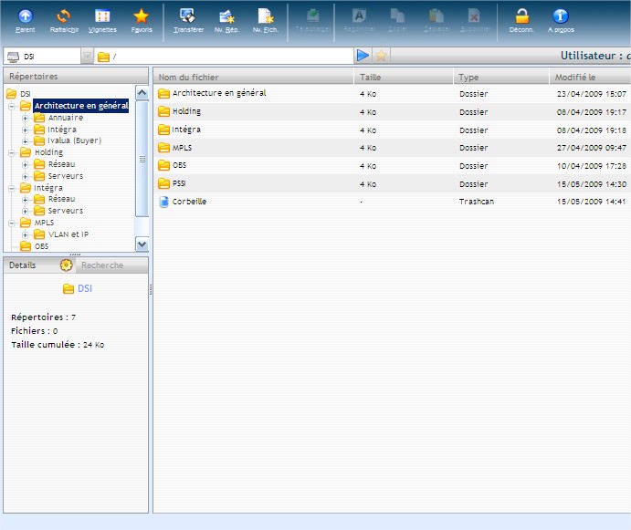Image resolution: width=631 pixels, height=530 pixels.
Task: Click the blue go arrow beside path field
Action: [x=363, y=57]
